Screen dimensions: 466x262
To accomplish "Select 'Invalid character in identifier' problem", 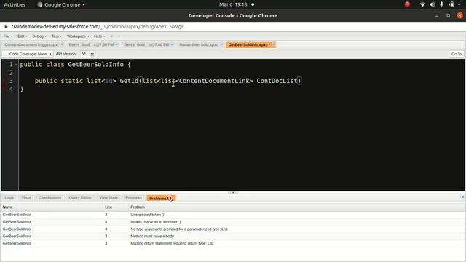I will click(x=233, y=221).
